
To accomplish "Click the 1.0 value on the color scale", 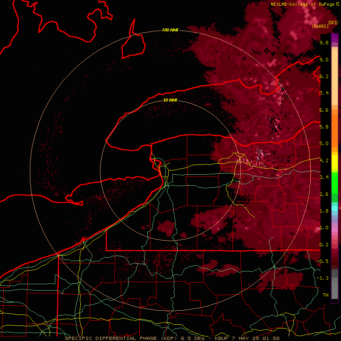I will click(x=324, y=228).
